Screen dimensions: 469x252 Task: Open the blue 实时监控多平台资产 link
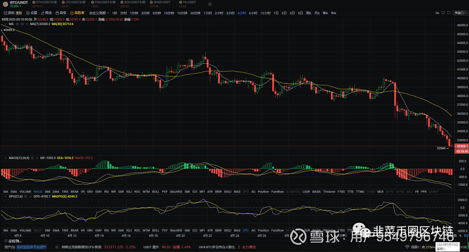click(32, 247)
